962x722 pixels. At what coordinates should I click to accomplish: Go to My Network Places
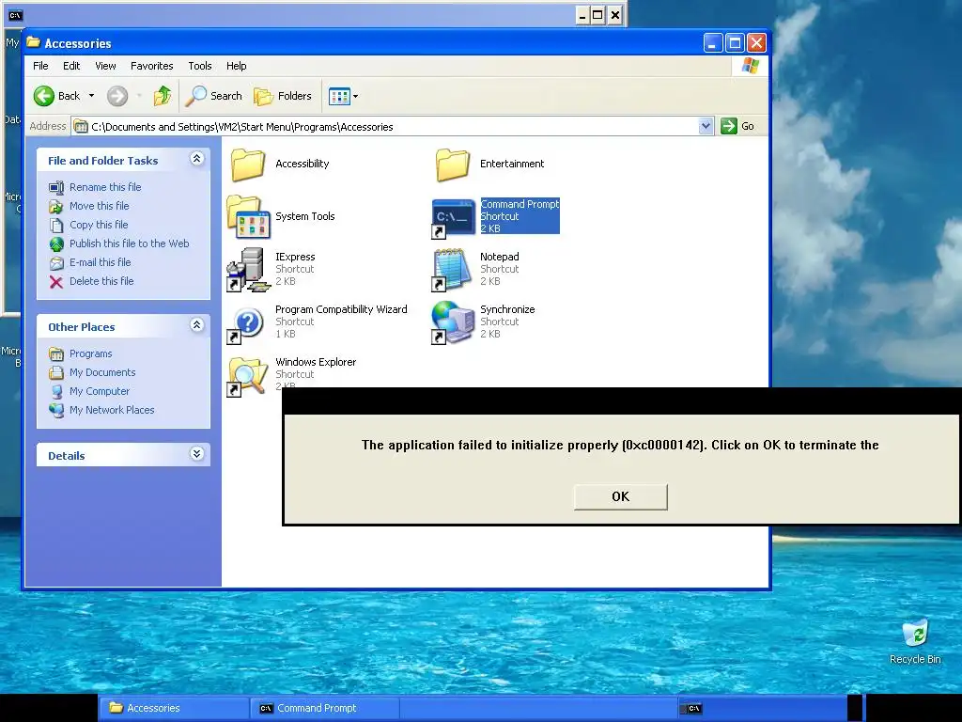click(112, 410)
